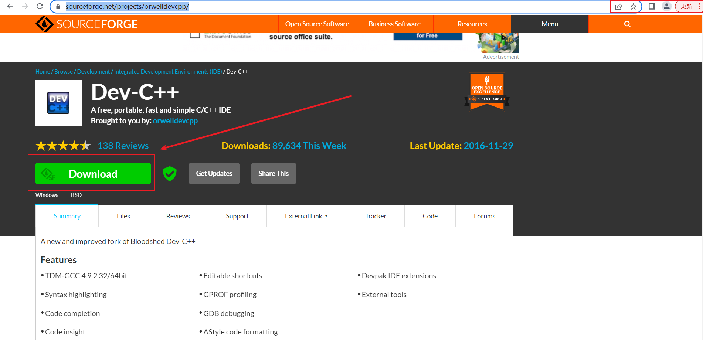Click the lock icon in address bar
Image resolution: width=703 pixels, height=340 pixels.
pos(58,7)
